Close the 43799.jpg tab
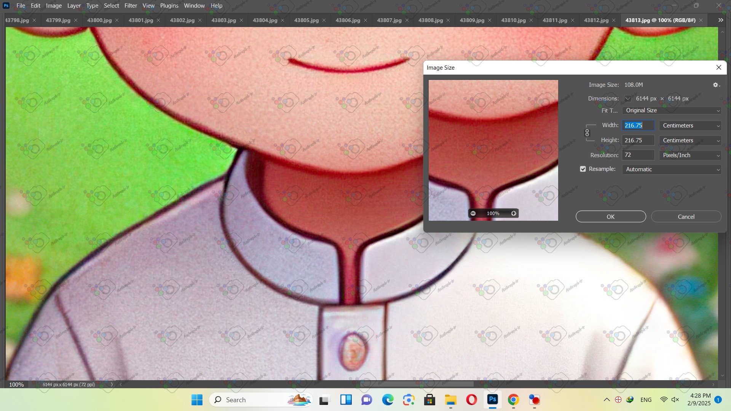The image size is (731, 411). pyautogui.click(x=76, y=20)
